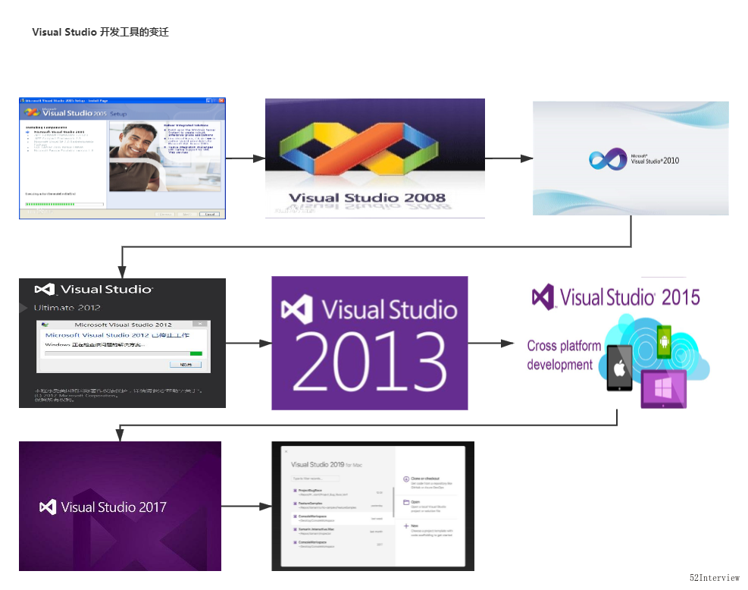This screenshot has width=748, height=590.
Task: Click the Xamarin.Interactive.Mac project icon
Action: click(x=296, y=529)
